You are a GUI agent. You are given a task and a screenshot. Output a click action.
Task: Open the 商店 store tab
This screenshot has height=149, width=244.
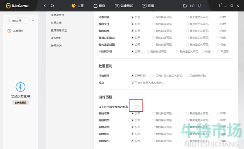tap(99, 6)
